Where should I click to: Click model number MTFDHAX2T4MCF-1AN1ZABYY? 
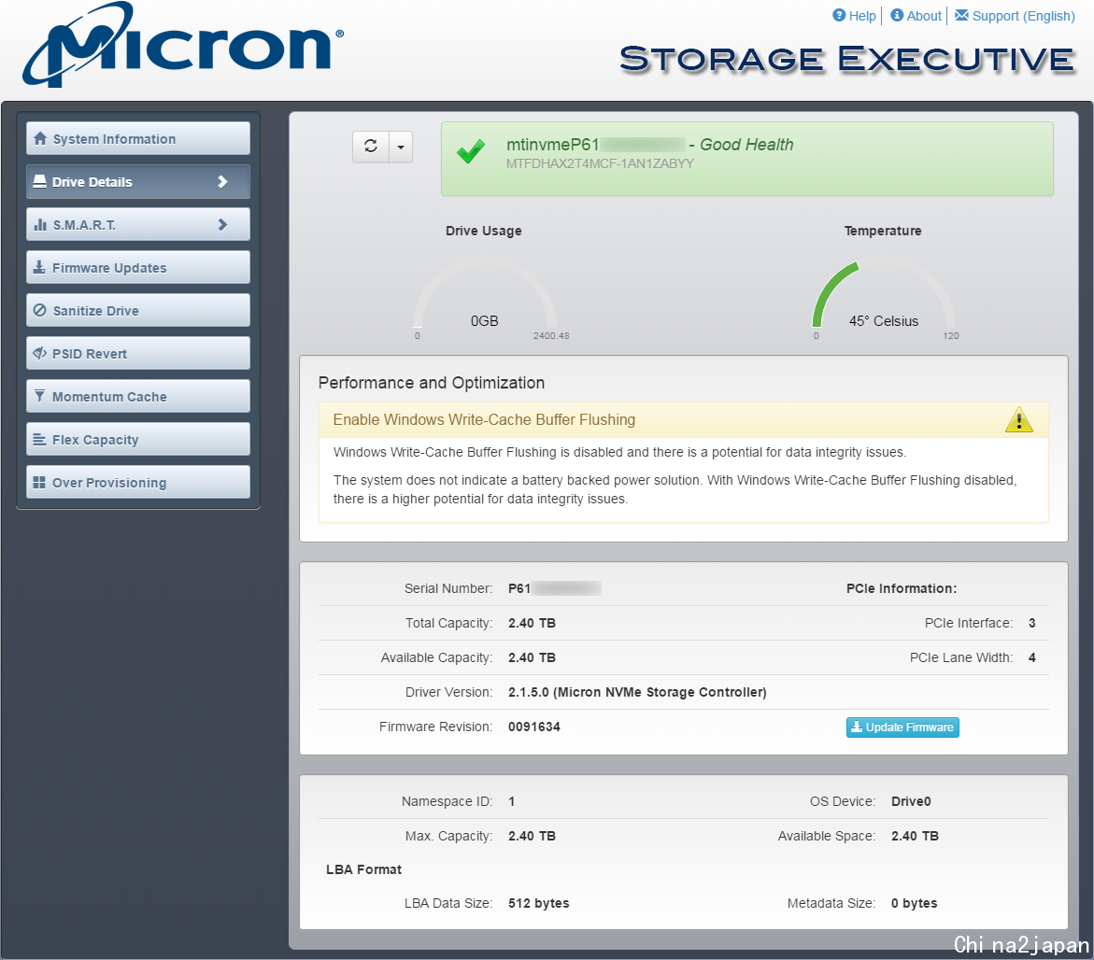pyautogui.click(x=600, y=163)
